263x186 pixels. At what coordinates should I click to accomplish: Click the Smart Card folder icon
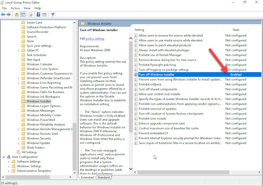pos(23,23)
